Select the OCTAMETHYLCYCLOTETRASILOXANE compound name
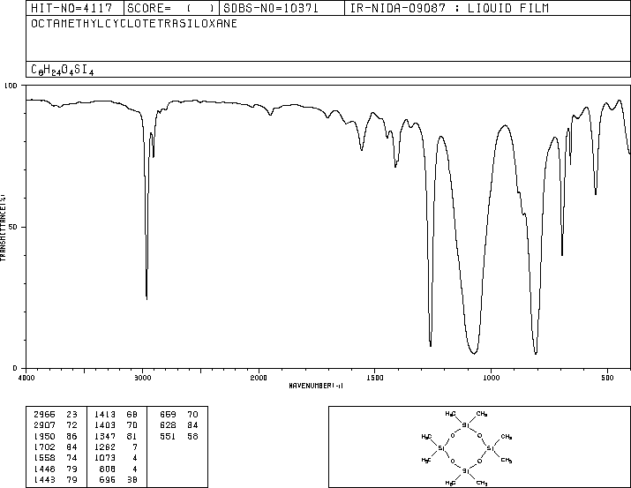 tap(134, 23)
